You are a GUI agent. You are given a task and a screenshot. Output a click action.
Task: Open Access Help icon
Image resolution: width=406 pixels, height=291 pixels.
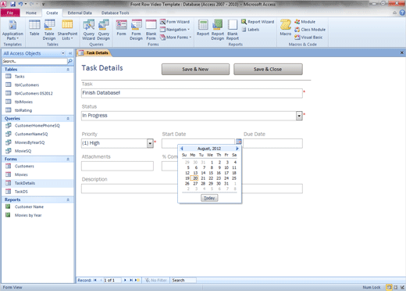pyautogui.click(x=402, y=13)
